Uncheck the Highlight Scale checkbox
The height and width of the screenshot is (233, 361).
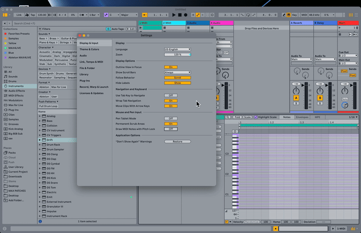coord(256,117)
